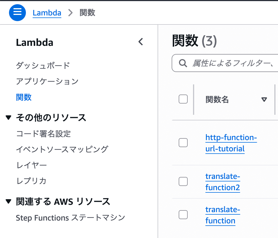Collapse the その他のリソース section

click(x=8, y=118)
